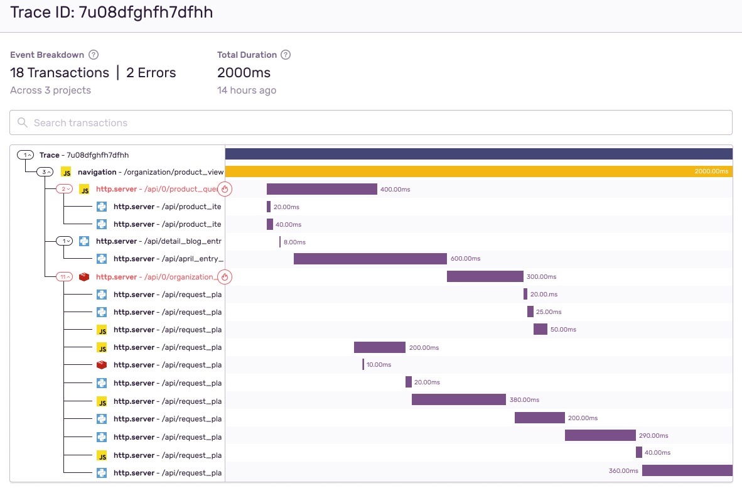Click the Python icon on /api/detail_blog_entr row
The height and width of the screenshot is (488, 742).
pyautogui.click(x=83, y=241)
